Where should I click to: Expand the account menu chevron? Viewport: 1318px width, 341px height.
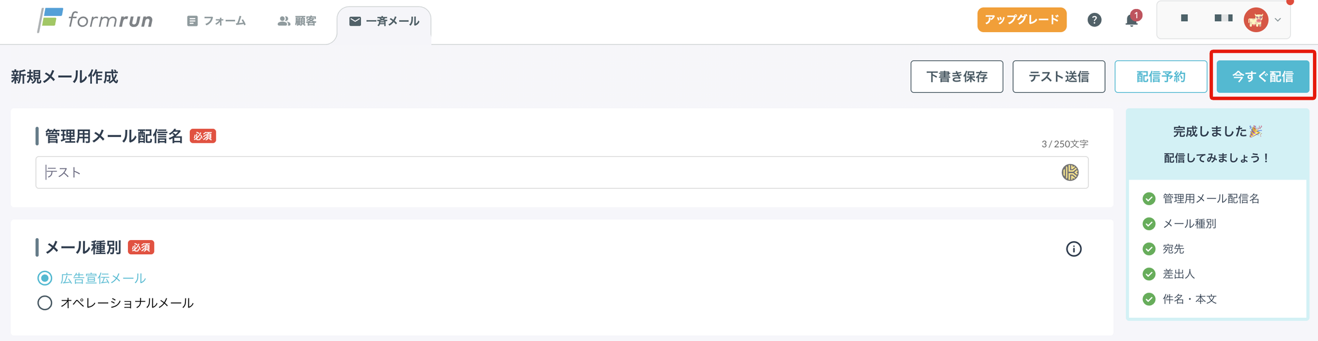[1278, 20]
